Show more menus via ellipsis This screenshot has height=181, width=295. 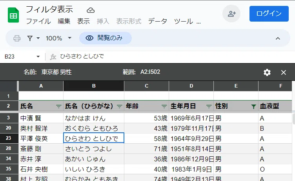pyautogui.click(x=198, y=22)
